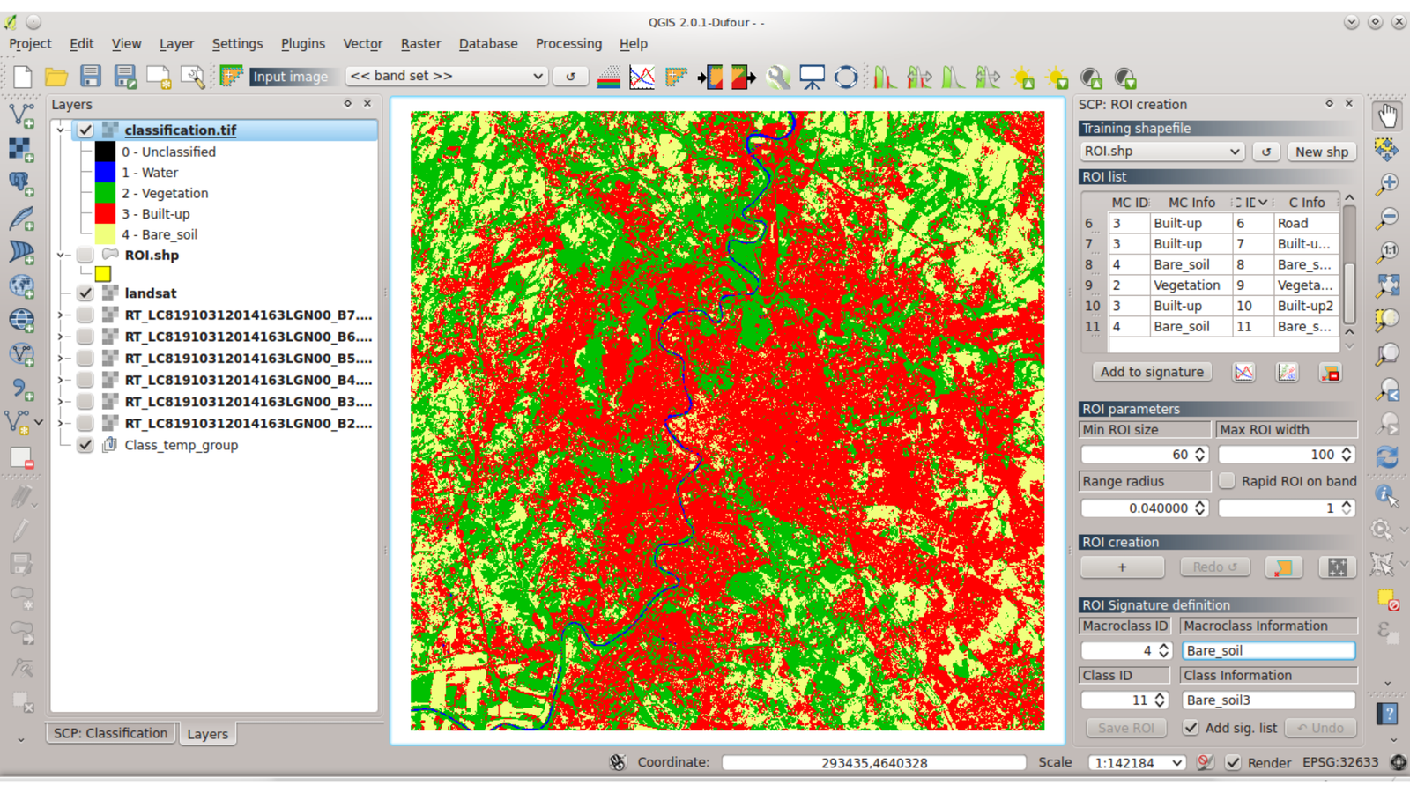Open the map Scale dropdown
This screenshot has width=1410, height=793.
click(1137, 763)
